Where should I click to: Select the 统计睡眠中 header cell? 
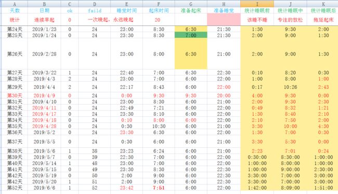(290, 10)
